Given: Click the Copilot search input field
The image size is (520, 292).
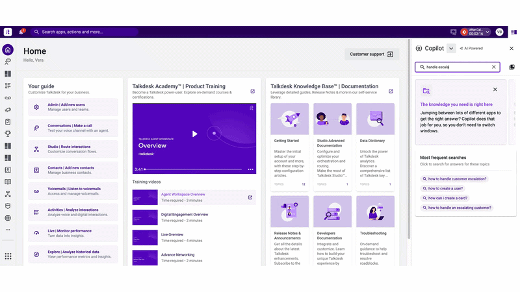Looking at the screenshot, I should click(x=458, y=67).
